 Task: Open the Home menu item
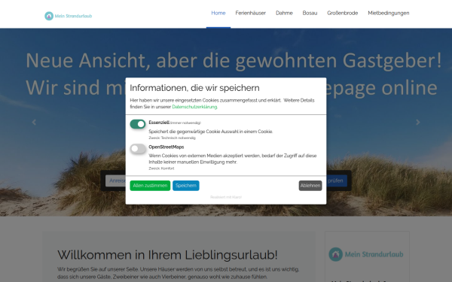tap(218, 13)
